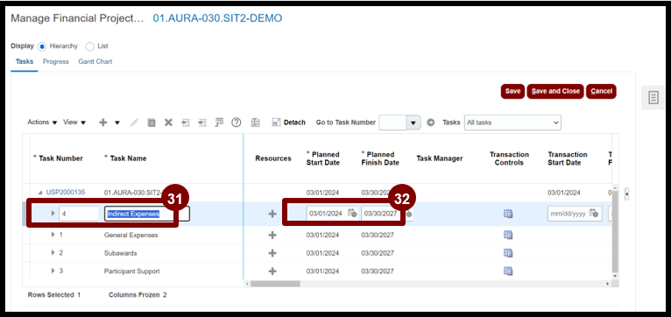671x317 pixels.
Task: Switch to the Gantt Chart tab
Action: [95, 61]
